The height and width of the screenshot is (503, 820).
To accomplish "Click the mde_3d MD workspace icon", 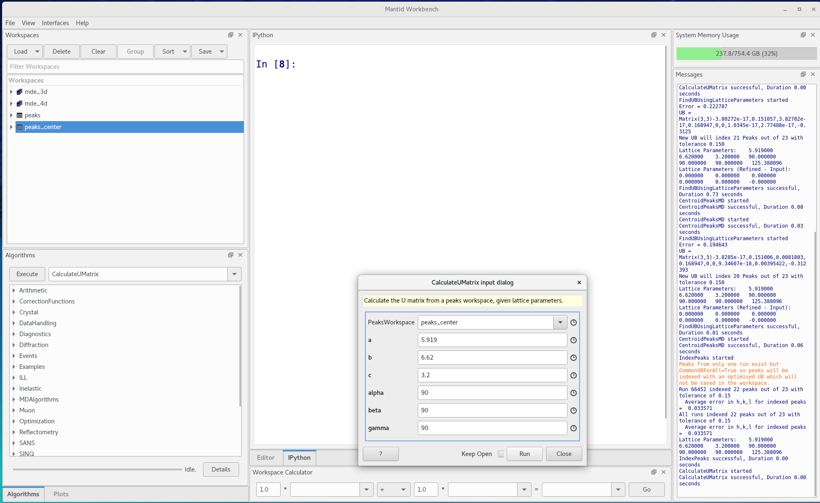I will coord(19,92).
